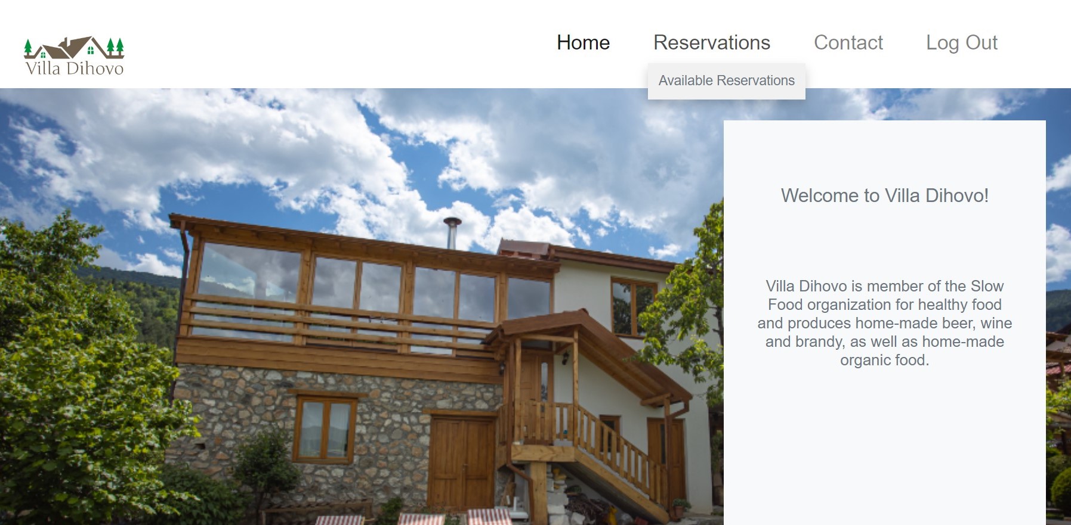Open the Reservations menu
Viewport: 1071px width, 525px height.
tap(712, 42)
